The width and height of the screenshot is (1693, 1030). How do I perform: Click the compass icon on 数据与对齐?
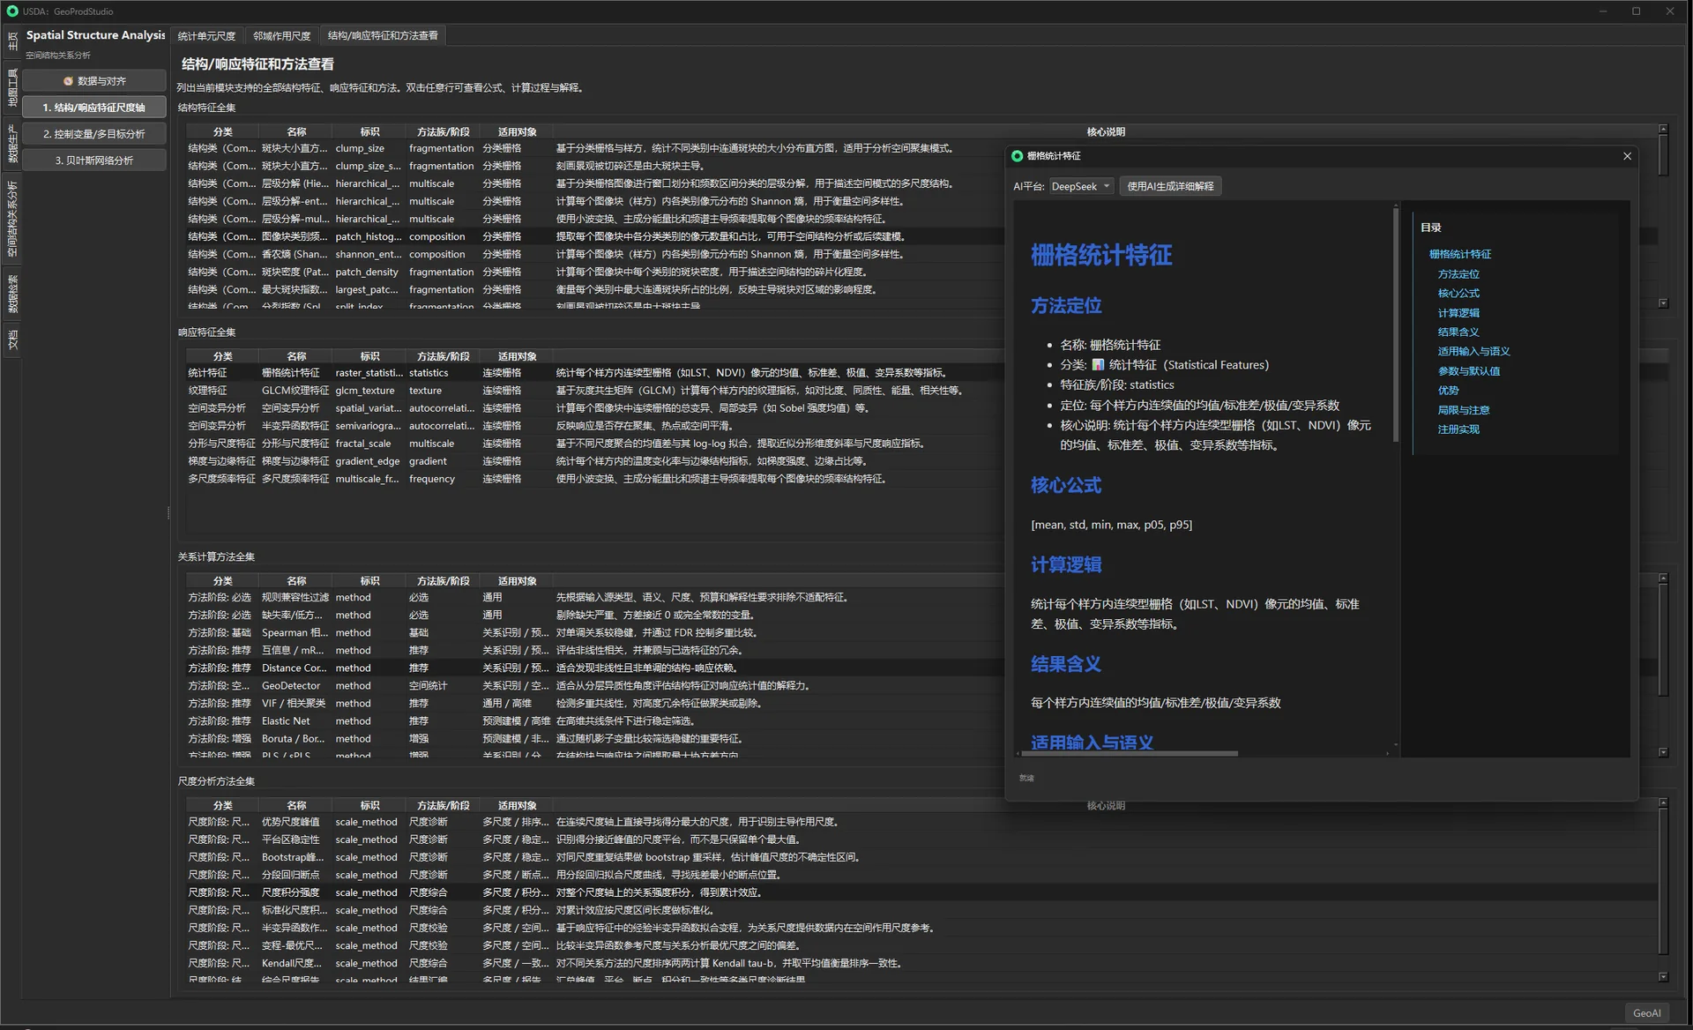point(68,81)
